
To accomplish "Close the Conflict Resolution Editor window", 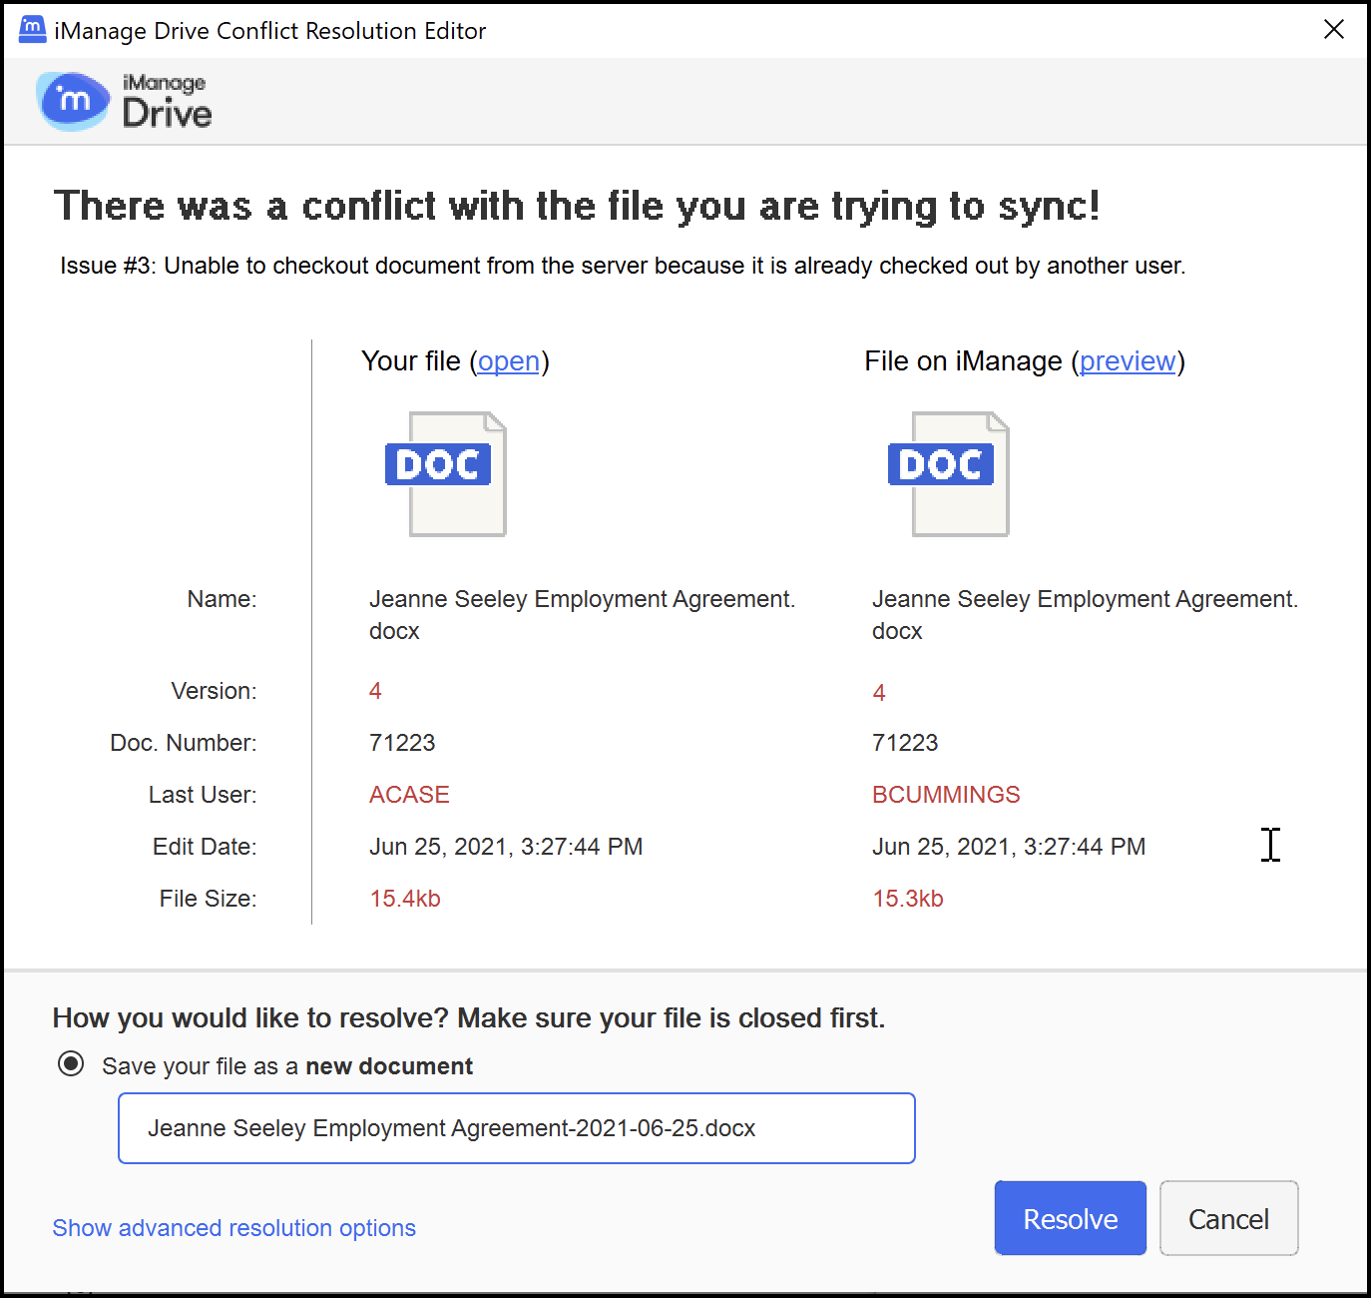I will pyautogui.click(x=1333, y=30).
